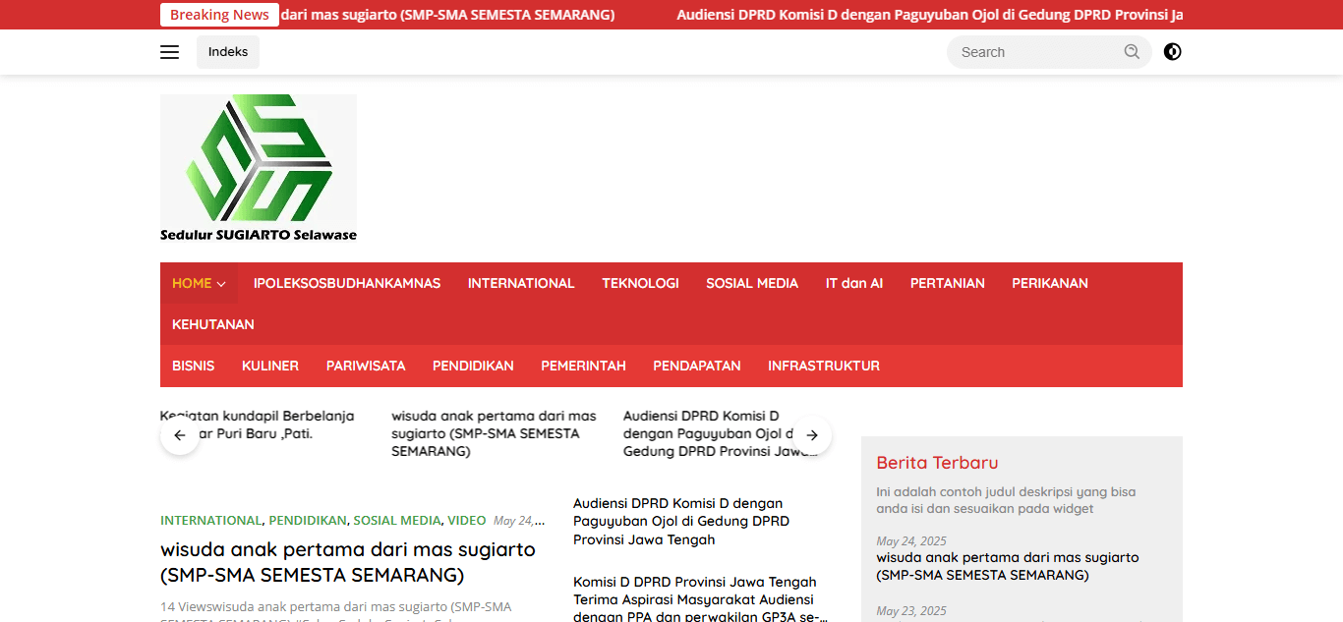Click the search magnifier icon
1343x622 pixels.
tap(1132, 52)
